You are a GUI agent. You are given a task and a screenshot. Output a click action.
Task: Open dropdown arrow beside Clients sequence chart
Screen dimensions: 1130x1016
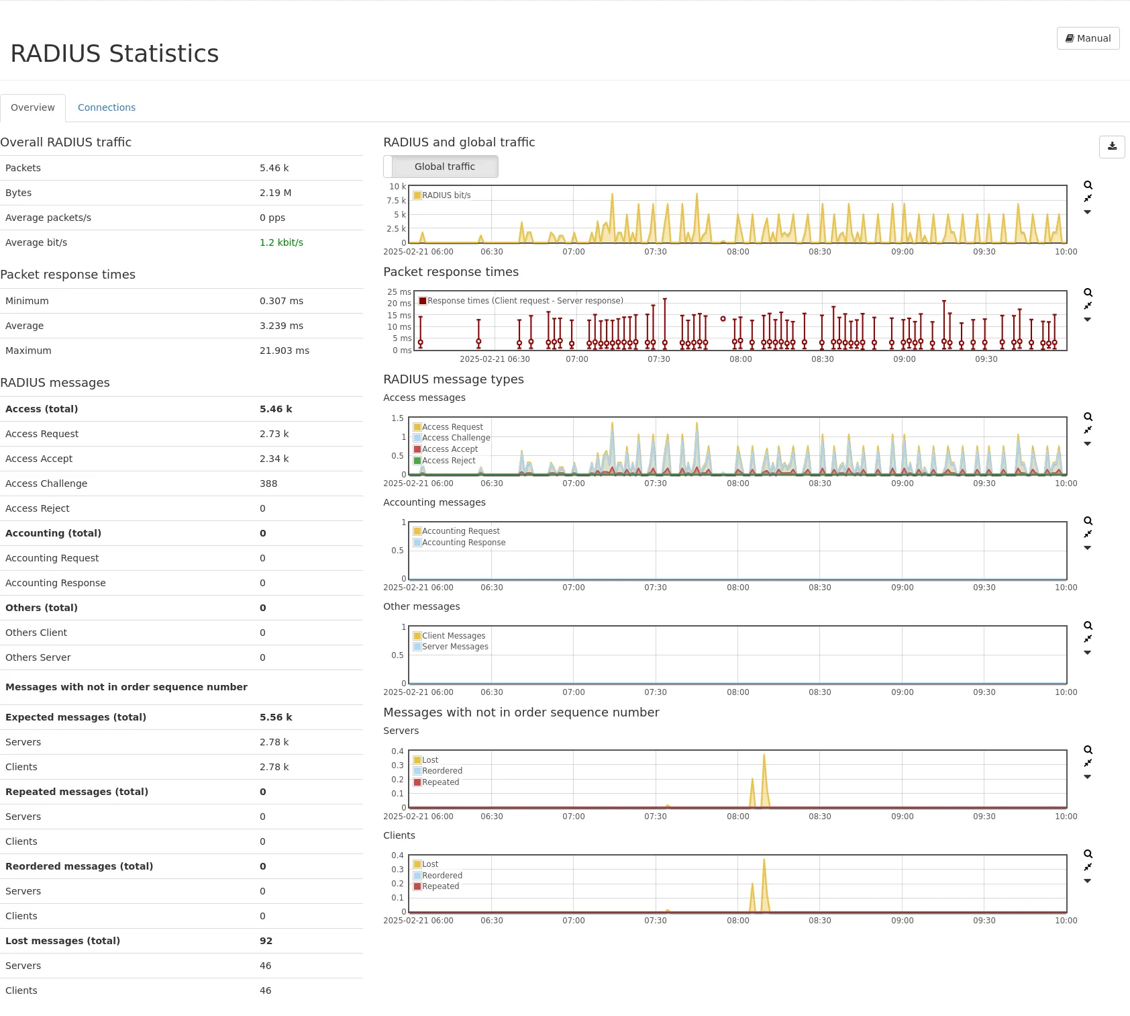click(x=1088, y=881)
